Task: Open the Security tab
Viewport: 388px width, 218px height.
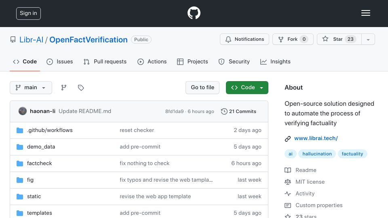Action: coord(234,61)
